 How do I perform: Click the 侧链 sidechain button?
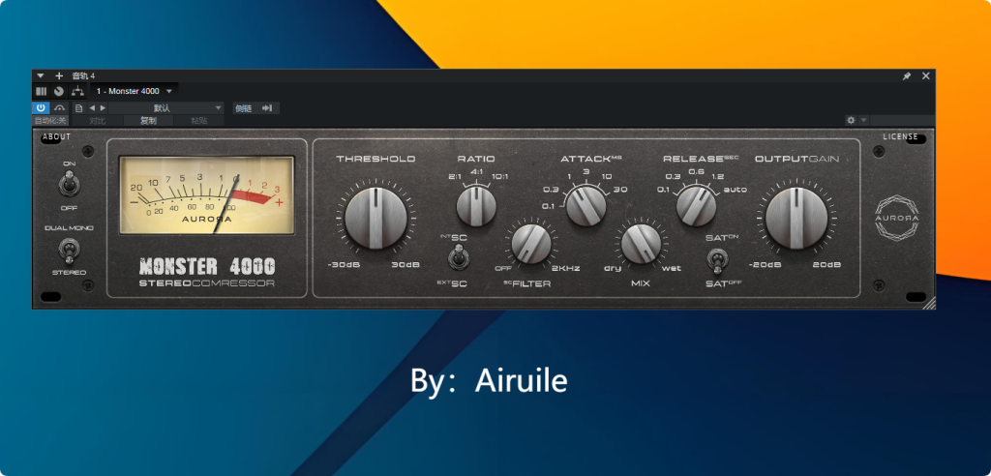pos(243,108)
